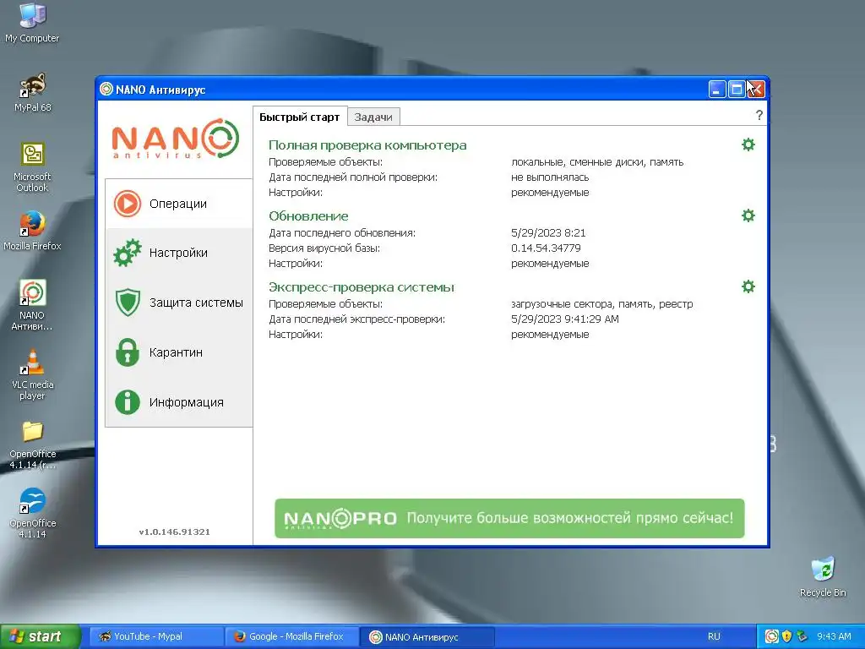Click the Карантин padlock icon

(128, 352)
